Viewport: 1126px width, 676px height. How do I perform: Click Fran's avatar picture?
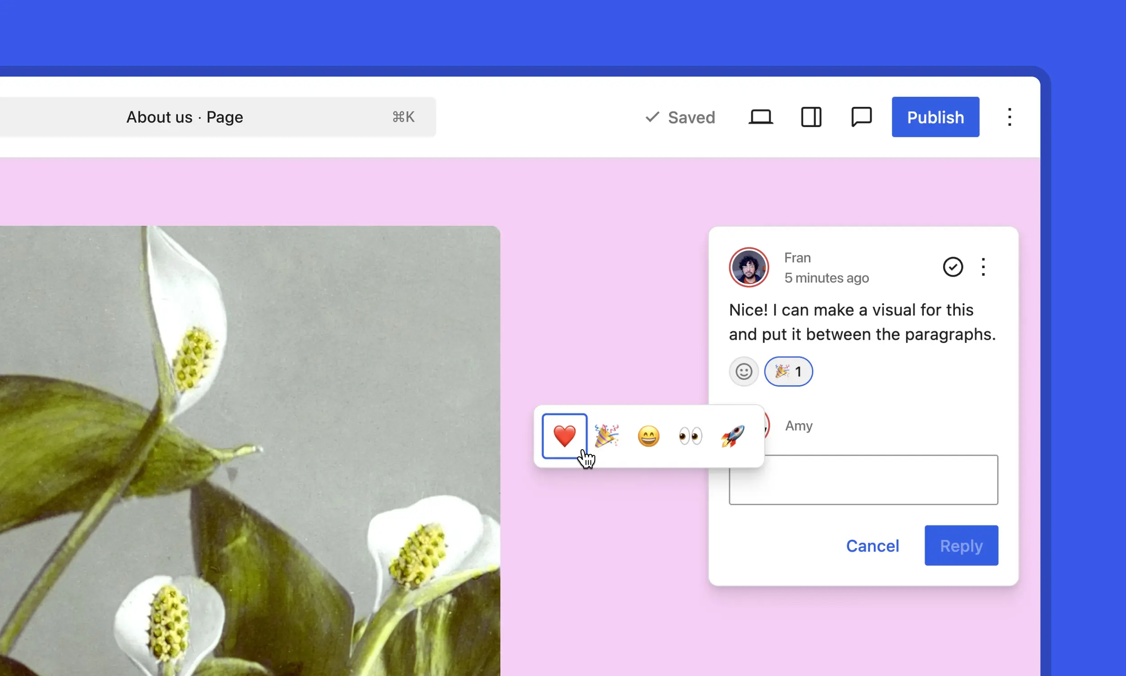pyautogui.click(x=749, y=267)
